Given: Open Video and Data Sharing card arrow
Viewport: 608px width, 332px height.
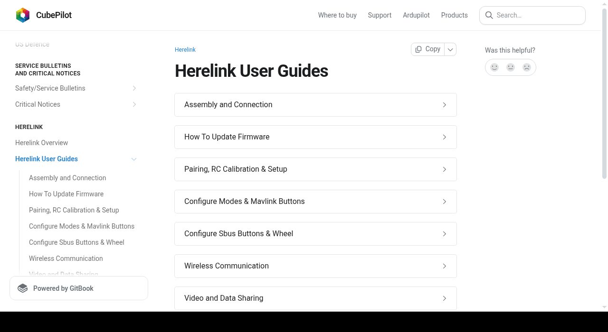Looking at the screenshot, I should click(445, 298).
